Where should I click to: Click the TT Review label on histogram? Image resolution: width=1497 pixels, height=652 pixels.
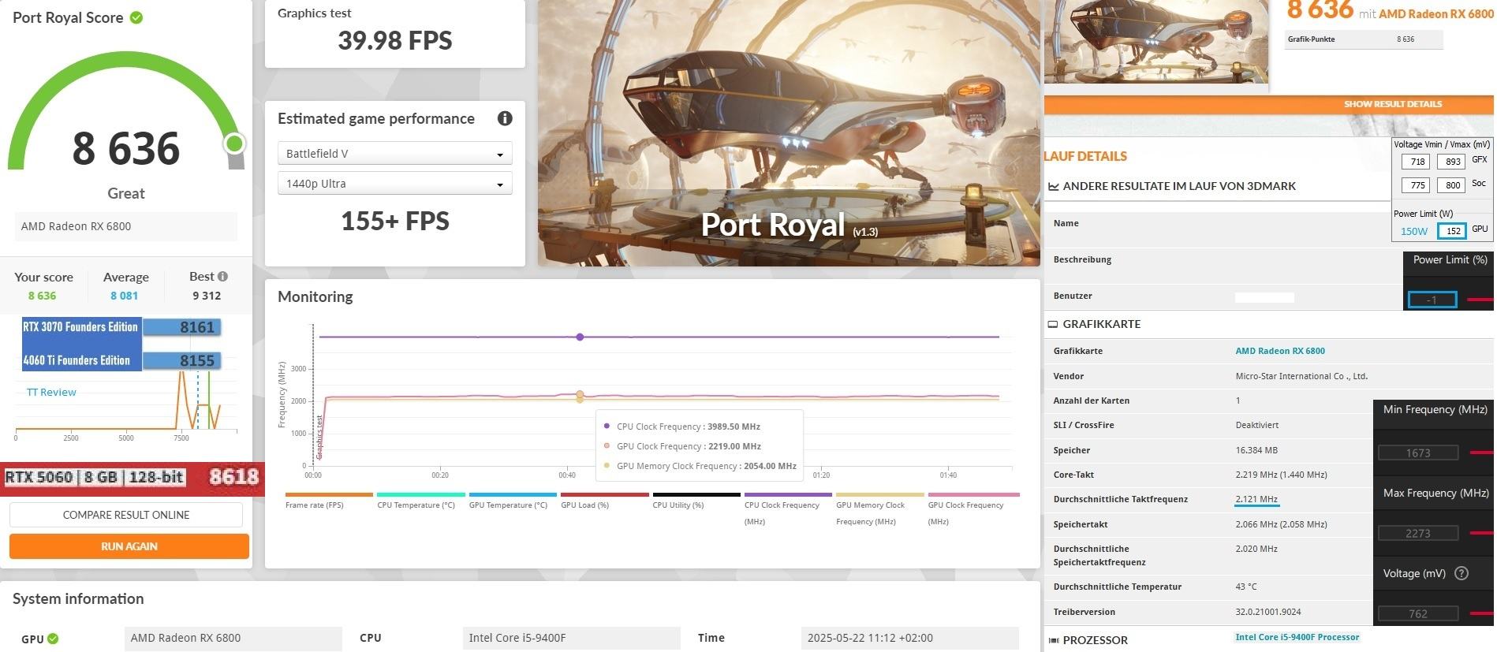click(51, 392)
